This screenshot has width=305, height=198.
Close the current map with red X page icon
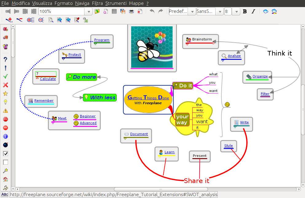(140, 11)
